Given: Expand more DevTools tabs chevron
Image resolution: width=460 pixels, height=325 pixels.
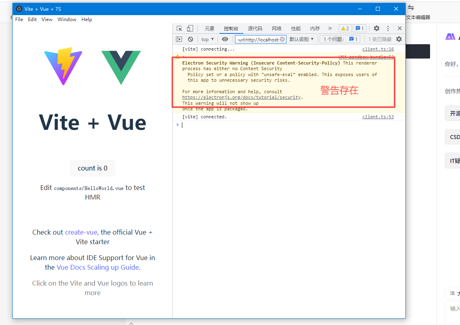Looking at the screenshot, I should click(x=330, y=28).
